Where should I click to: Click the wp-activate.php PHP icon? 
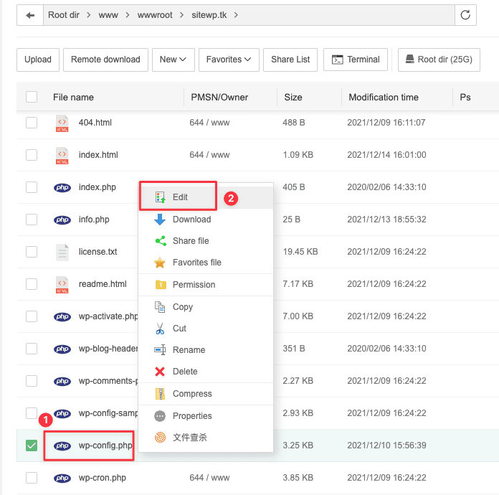(x=62, y=316)
